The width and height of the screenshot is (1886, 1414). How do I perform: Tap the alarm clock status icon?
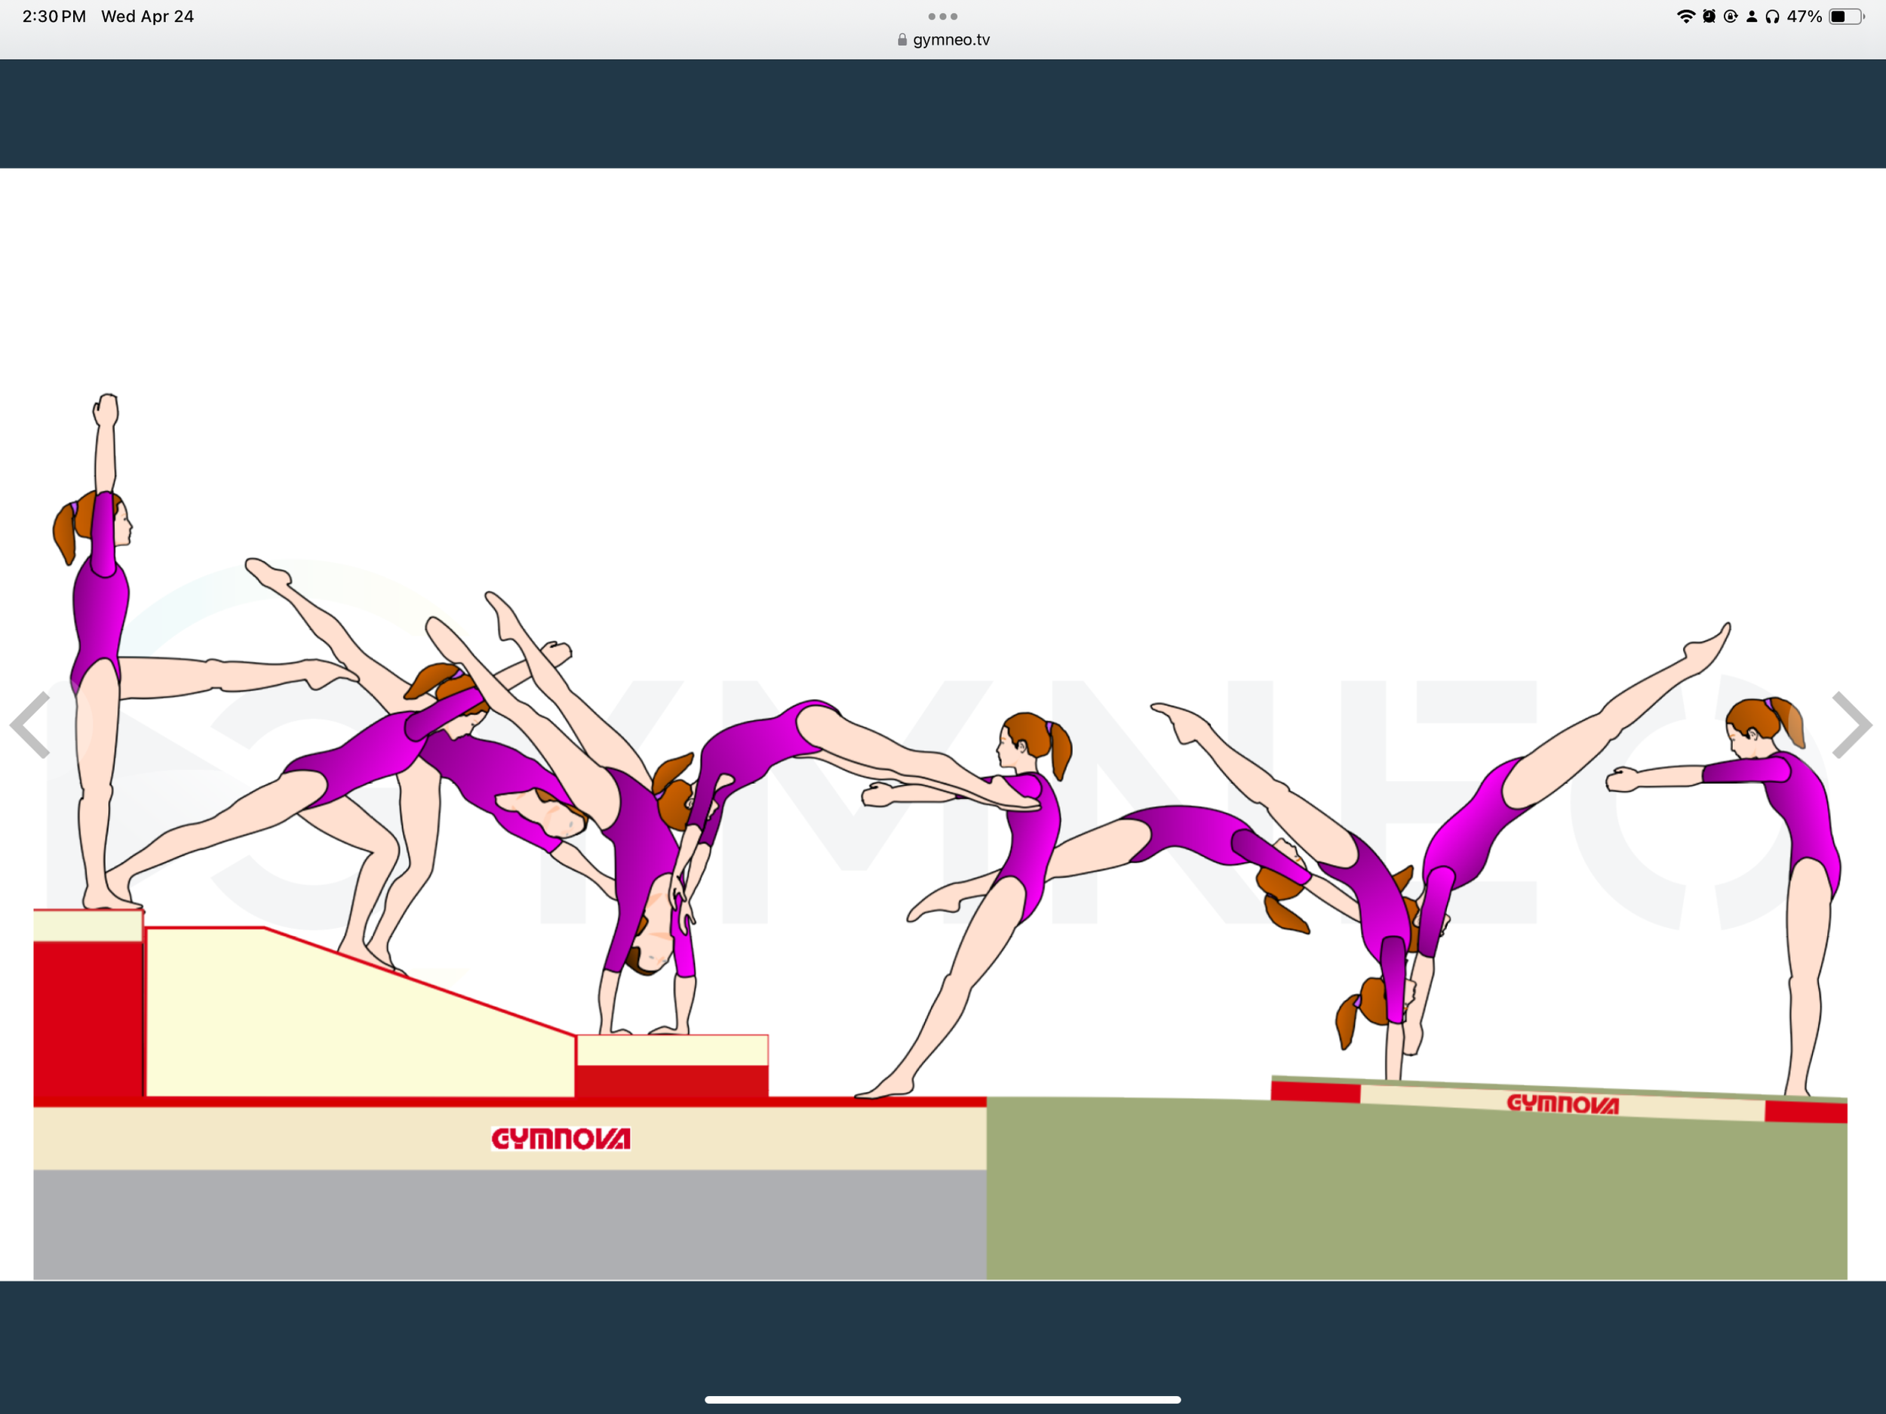(1709, 16)
